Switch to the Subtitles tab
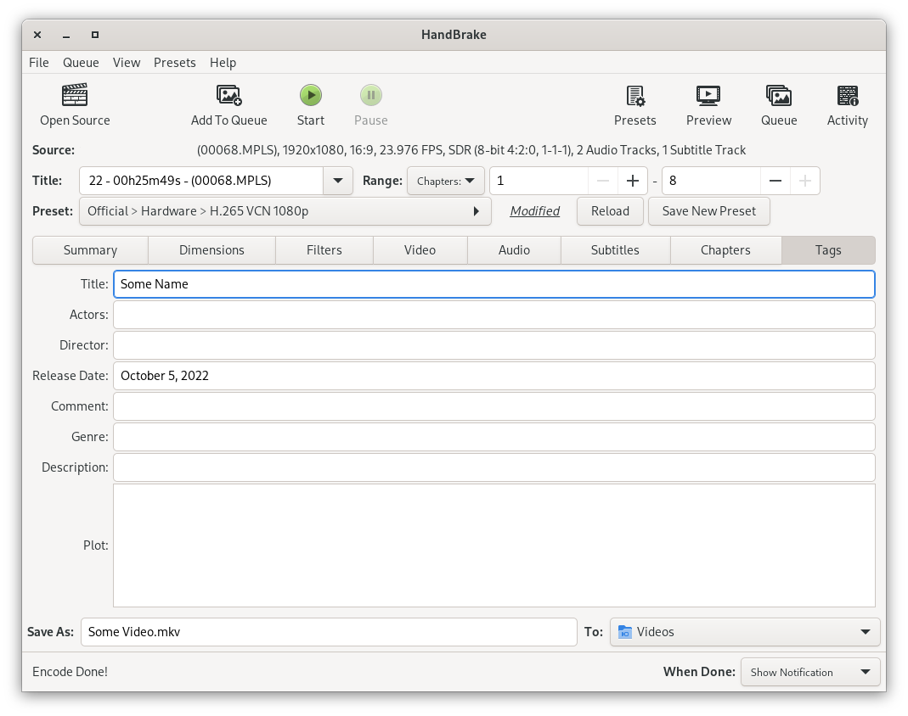The height and width of the screenshot is (716, 908). pyautogui.click(x=615, y=250)
